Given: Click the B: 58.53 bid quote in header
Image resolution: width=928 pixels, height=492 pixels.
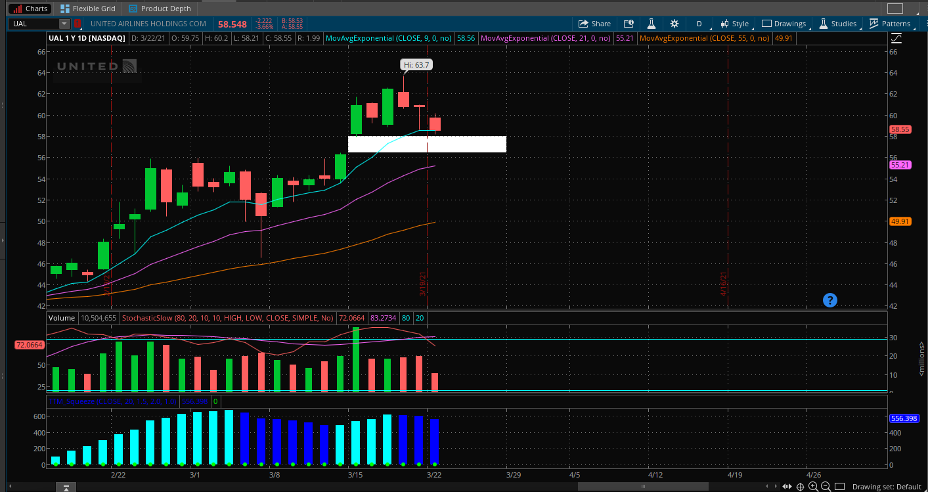Looking at the screenshot, I should pyautogui.click(x=293, y=21).
